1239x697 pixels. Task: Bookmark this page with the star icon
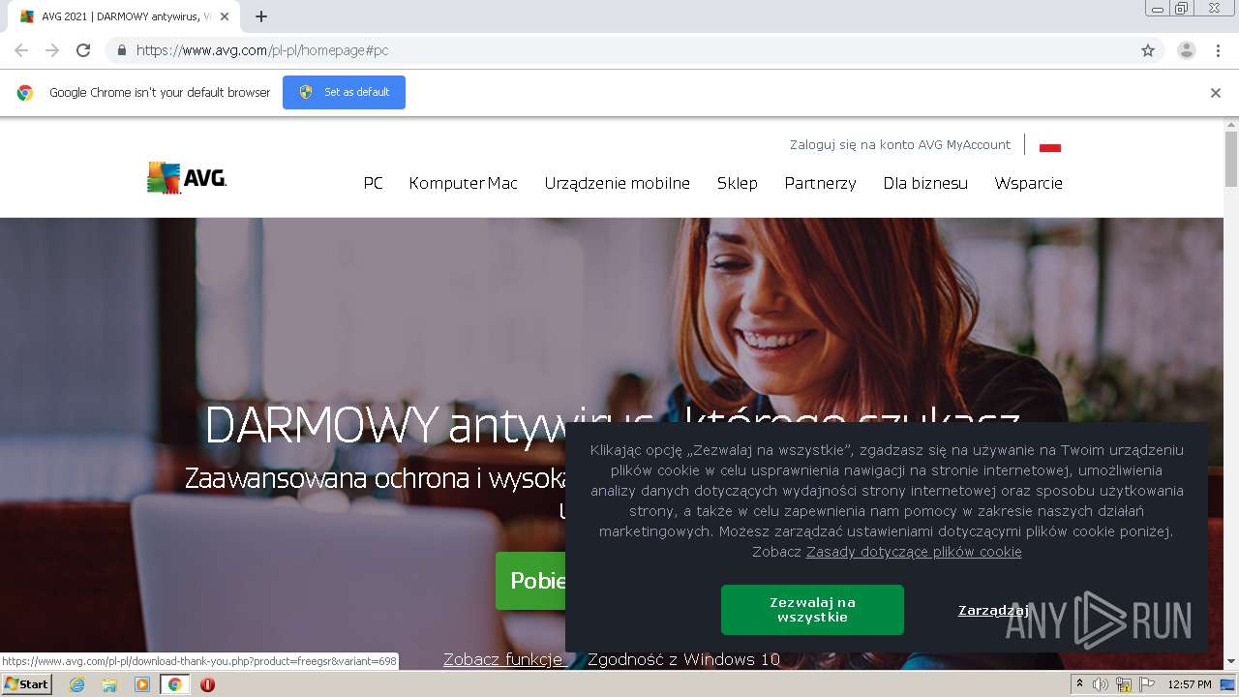[1148, 50]
